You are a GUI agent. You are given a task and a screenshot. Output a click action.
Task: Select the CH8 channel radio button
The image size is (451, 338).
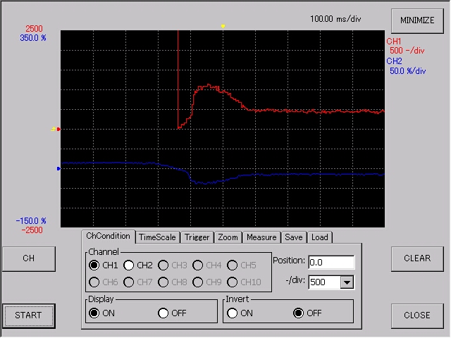163,282
